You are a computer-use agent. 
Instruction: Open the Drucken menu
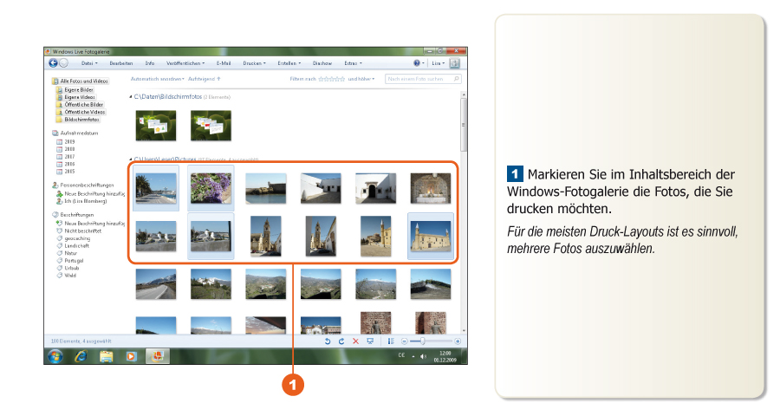[x=254, y=63]
